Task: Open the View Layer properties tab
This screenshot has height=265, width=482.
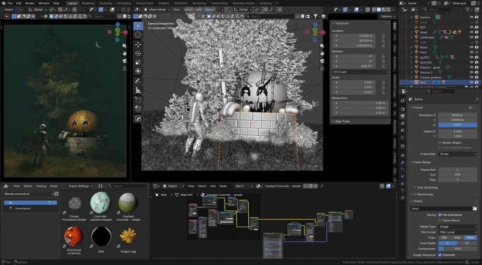Action: (402, 124)
